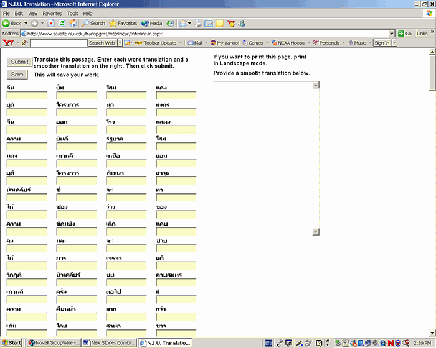Image resolution: width=436 pixels, height=348 pixels.
Task: Open the Help menu
Action: click(x=88, y=13)
